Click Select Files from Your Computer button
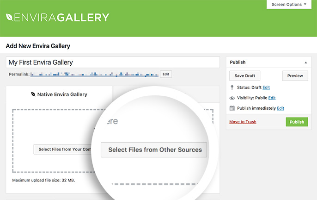The height and width of the screenshot is (200, 317). pos(63,150)
